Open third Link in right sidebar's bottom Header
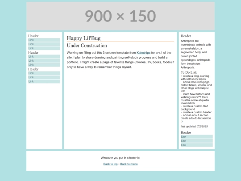The width and height of the screenshot is (241, 181). click(x=197, y=145)
